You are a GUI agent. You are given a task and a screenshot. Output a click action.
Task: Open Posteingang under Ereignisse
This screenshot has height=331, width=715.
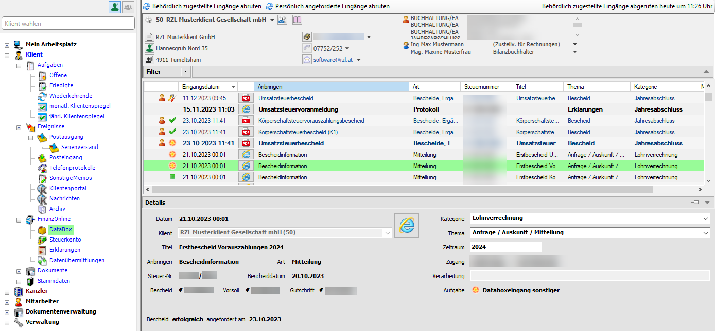click(x=65, y=157)
